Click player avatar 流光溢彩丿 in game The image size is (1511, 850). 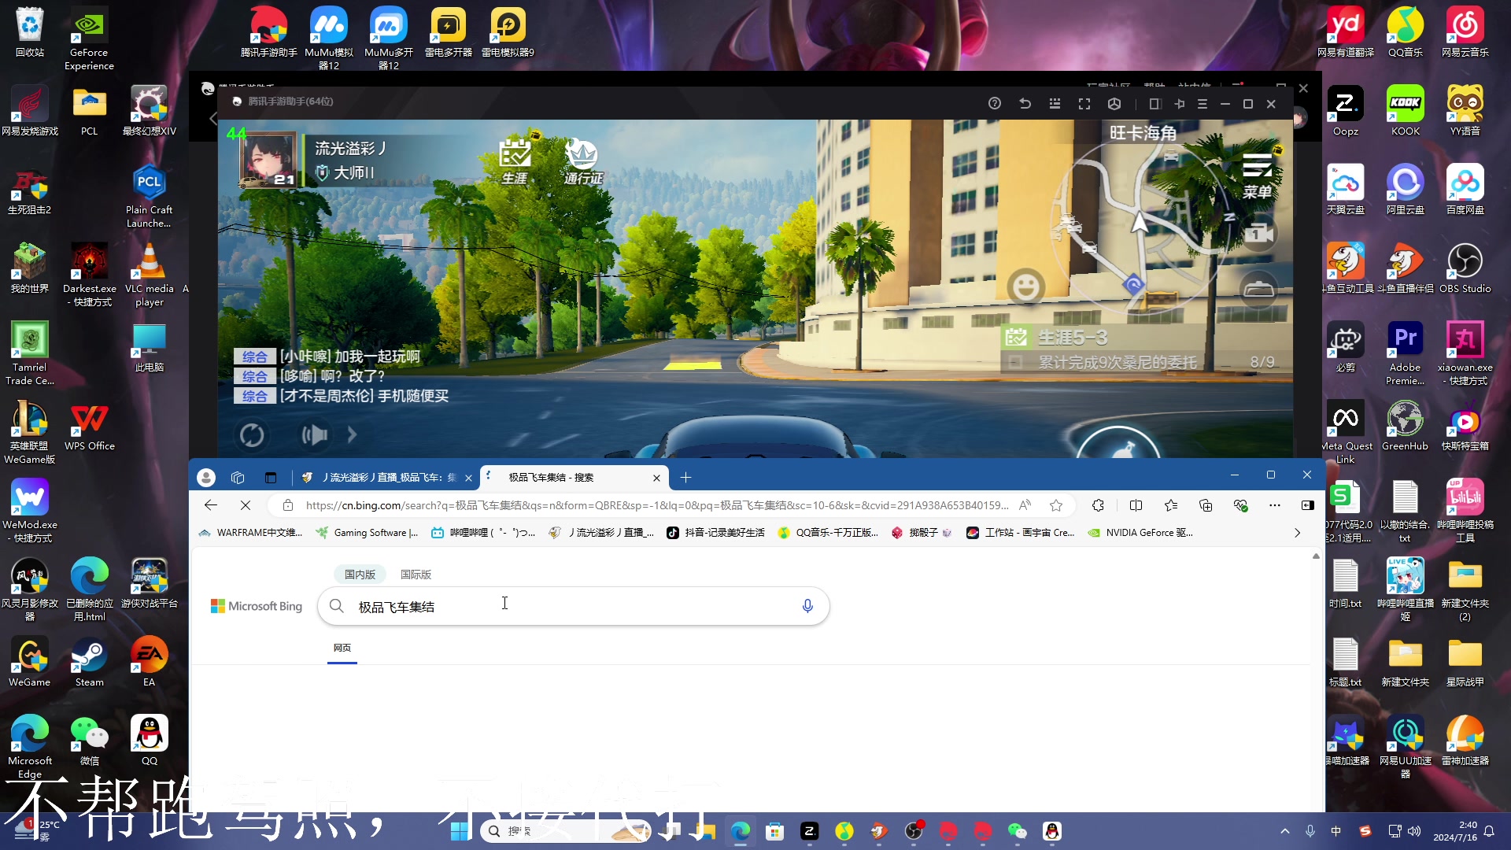pos(270,161)
